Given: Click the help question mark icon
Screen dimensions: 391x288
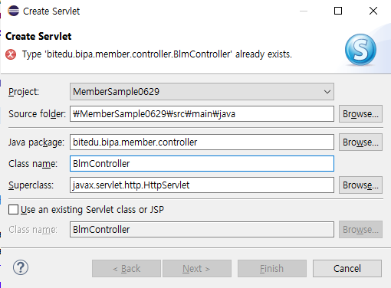Looking at the screenshot, I should click(21, 267).
